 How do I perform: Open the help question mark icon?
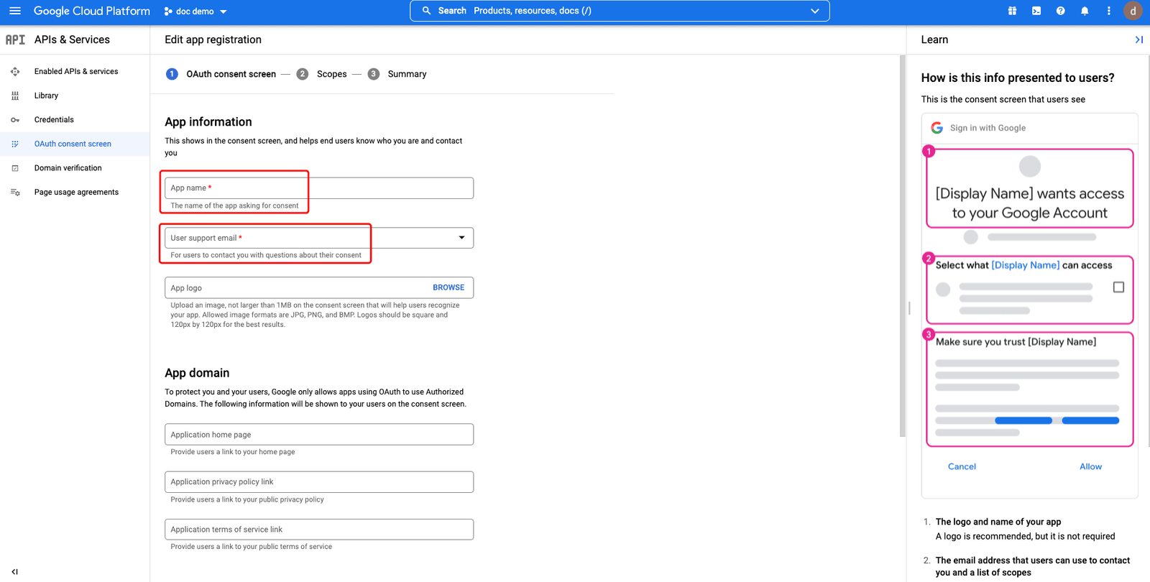tap(1060, 11)
